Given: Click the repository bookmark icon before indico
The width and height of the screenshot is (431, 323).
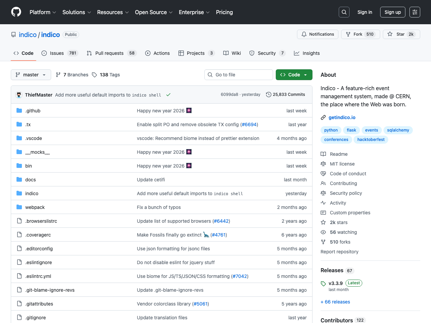Looking at the screenshot, I should [13, 34].
